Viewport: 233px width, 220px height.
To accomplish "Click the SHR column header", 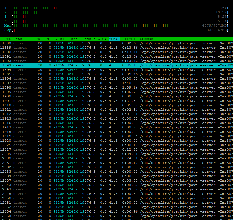I will [x=88, y=39].
